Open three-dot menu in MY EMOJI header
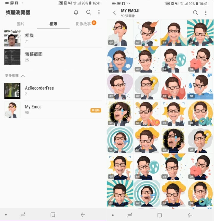The image size is (214, 221). click(206, 13)
